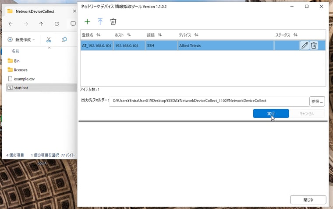Click the 閉じる close button
The image size is (333, 209).
click(x=308, y=200)
